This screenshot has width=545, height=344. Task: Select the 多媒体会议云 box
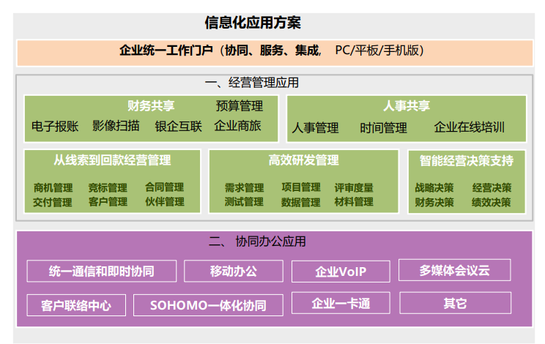pyautogui.click(x=454, y=270)
